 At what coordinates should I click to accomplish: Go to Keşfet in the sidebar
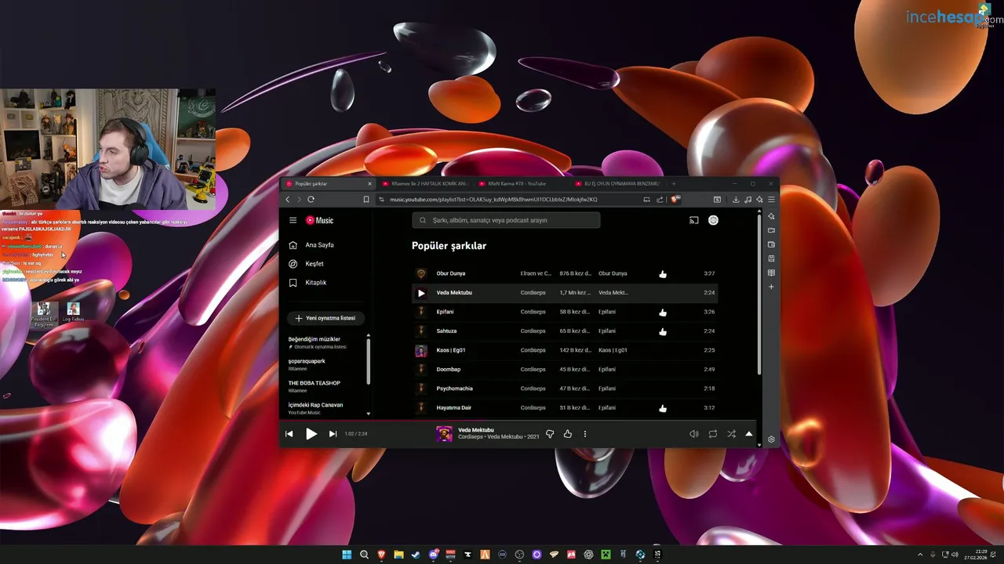coord(315,264)
